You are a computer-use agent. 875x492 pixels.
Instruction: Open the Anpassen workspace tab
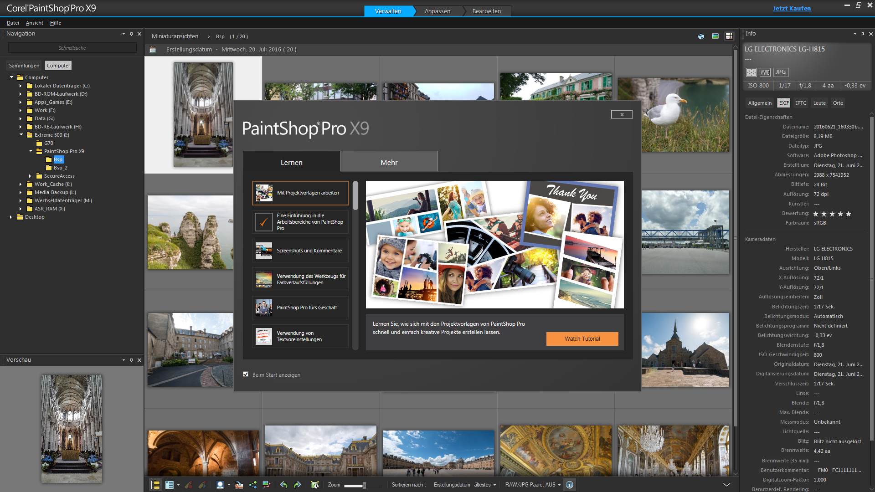(x=437, y=11)
